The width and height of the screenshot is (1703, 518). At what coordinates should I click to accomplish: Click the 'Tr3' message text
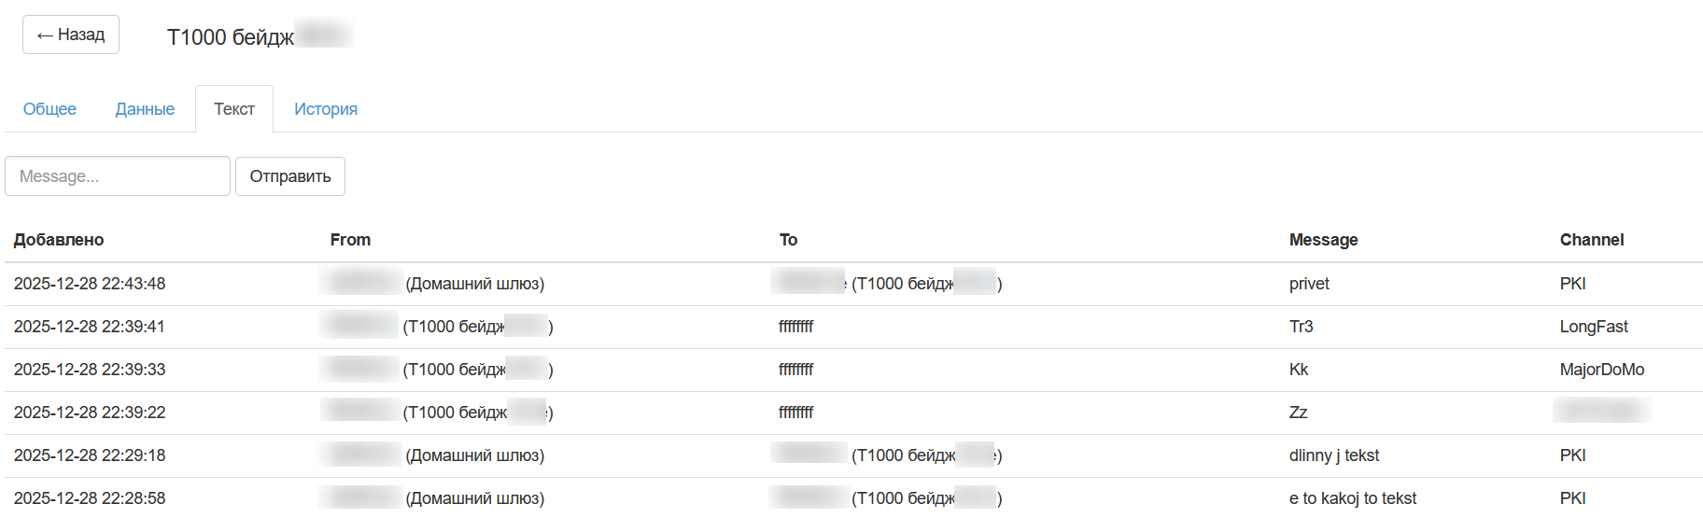pyautogui.click(x=1301, y=327)
